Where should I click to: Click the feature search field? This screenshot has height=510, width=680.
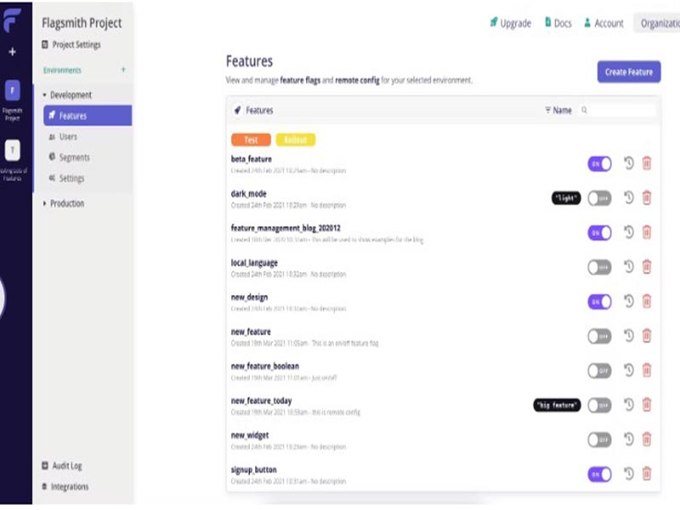click(620, 110)
